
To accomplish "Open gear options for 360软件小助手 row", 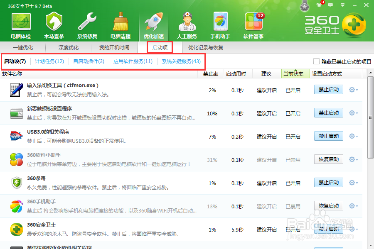I will click(353, 159).
